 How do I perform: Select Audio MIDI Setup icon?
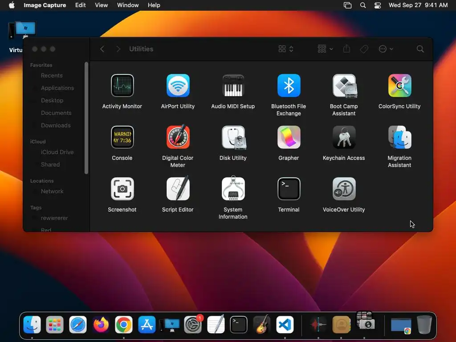coord(233,85)
